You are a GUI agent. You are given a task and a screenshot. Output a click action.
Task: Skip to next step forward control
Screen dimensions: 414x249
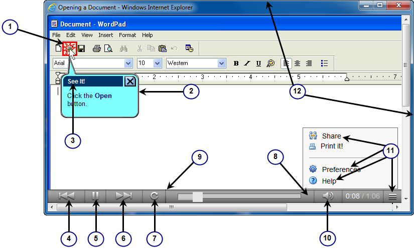(x=124, y=196)
